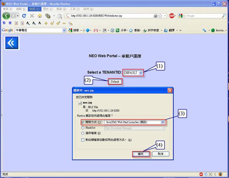The height and width of the screenshot is (178, 229).
Task: Click the red ABP Adblock icon
Action: 172,16
